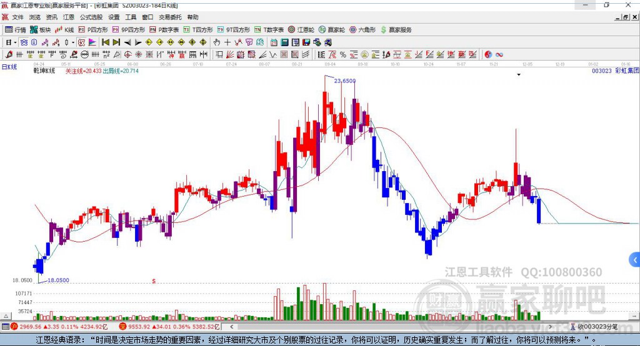Open the 窗口 menu
640x346 pixels.
147,17
